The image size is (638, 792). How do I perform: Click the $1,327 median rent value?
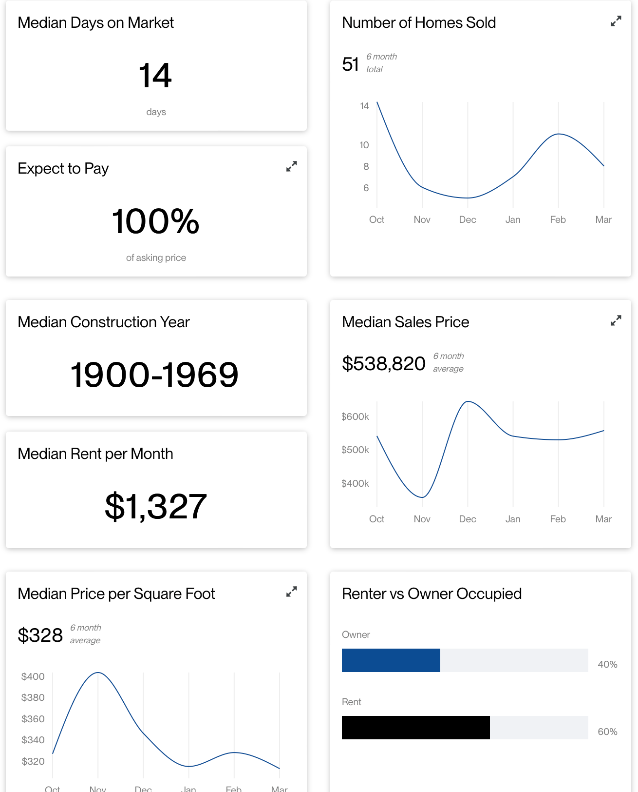(156, 506)
